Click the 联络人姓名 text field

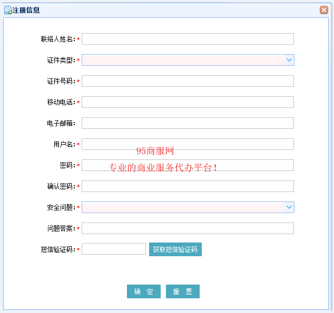coord(188,39)
